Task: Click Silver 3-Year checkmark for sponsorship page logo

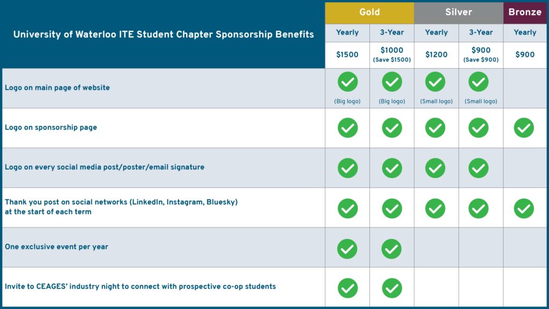Action: [x=479, y=128]
